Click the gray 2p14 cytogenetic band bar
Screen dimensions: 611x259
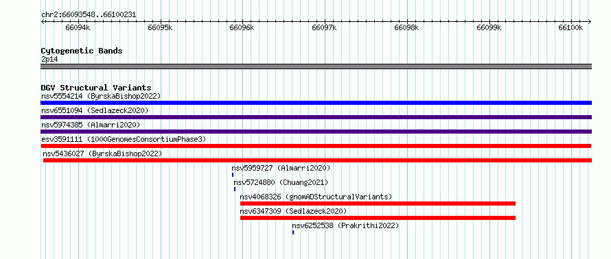pos(316,66)
